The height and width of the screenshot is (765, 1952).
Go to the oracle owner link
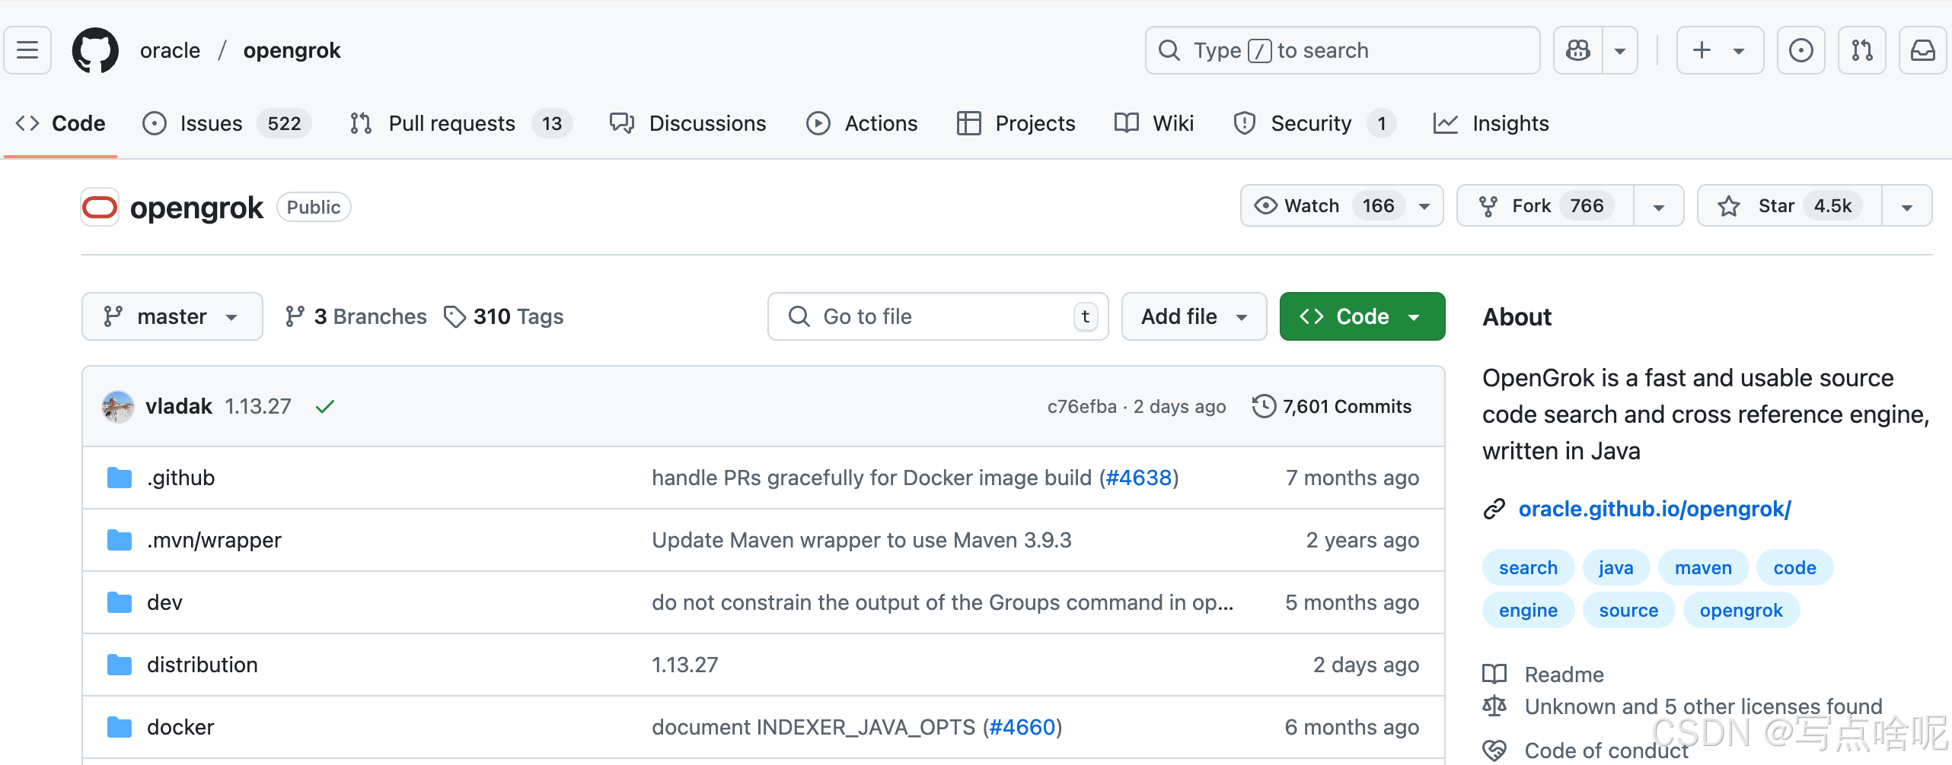[170, 50]
